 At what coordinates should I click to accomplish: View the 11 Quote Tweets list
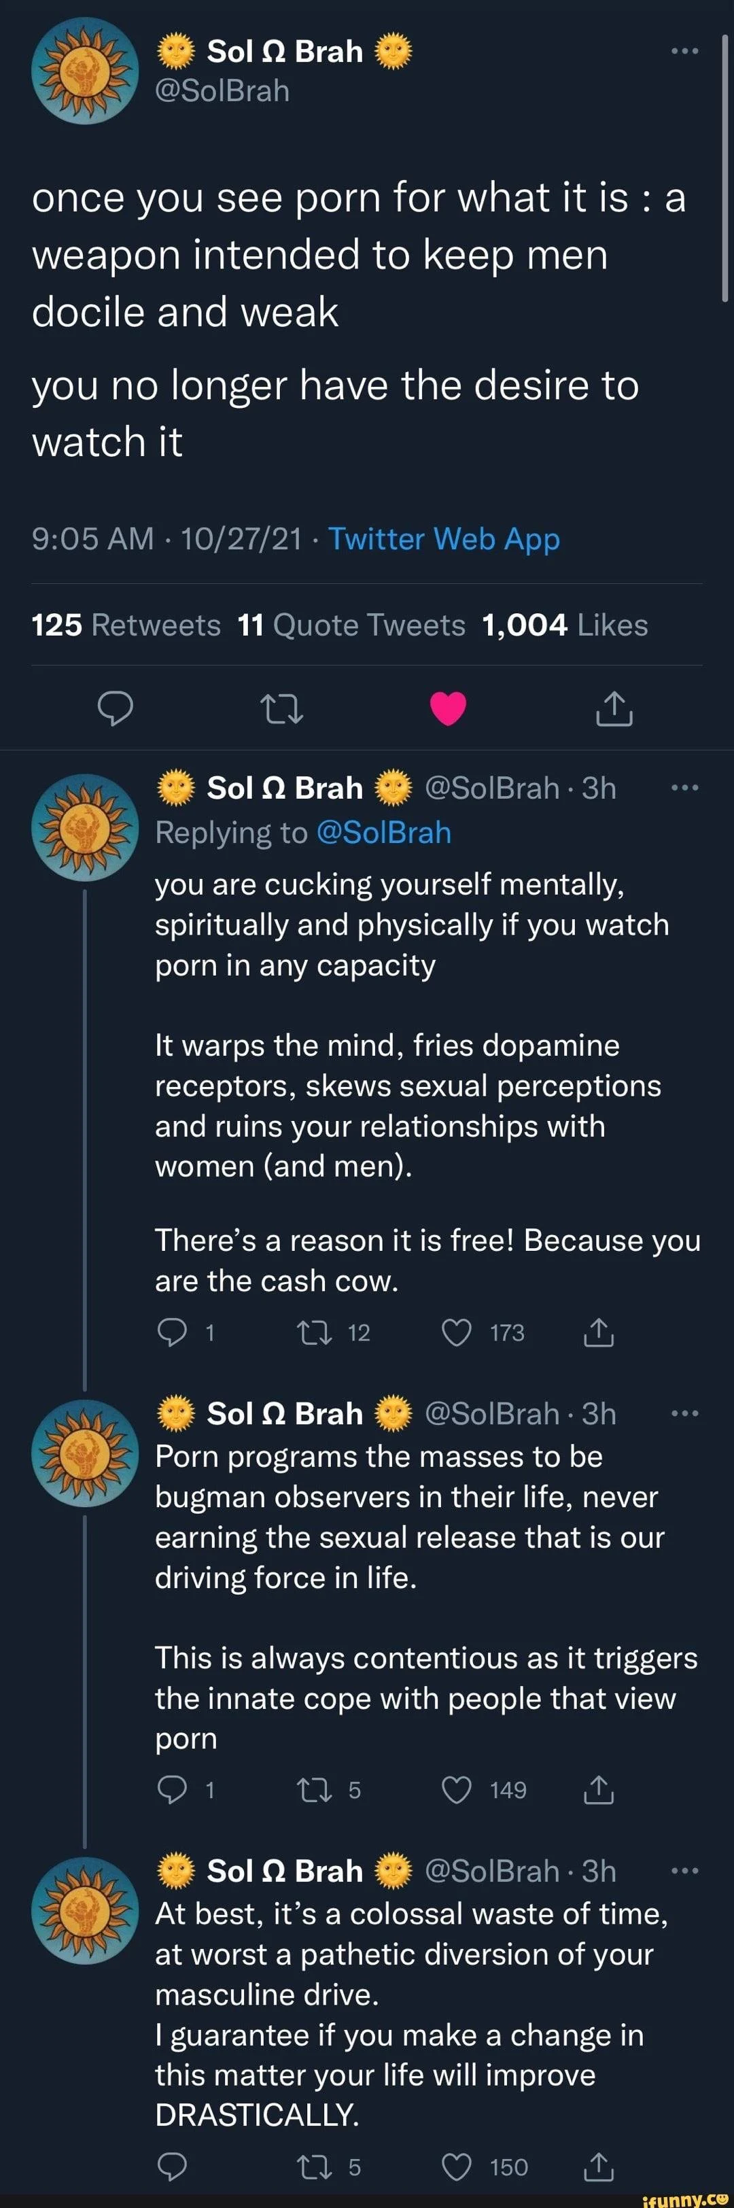click(x=351, y=625)
